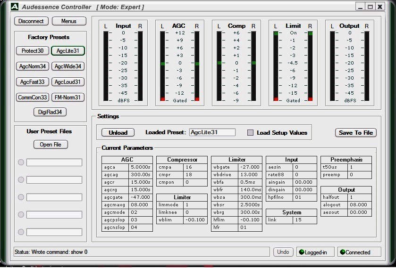The image size is (396, 268).
Task: Click the agcgate value -47.000
Action: [x=141, y=197]
